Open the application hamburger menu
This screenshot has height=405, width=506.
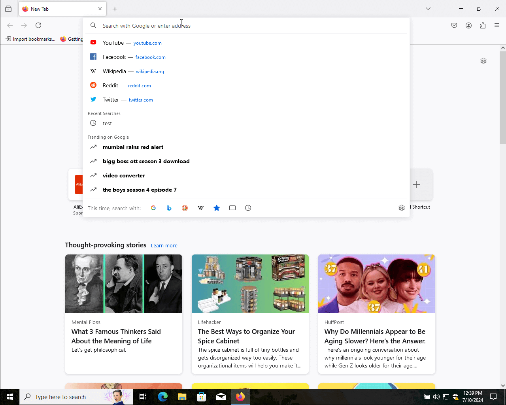[497, 25]
